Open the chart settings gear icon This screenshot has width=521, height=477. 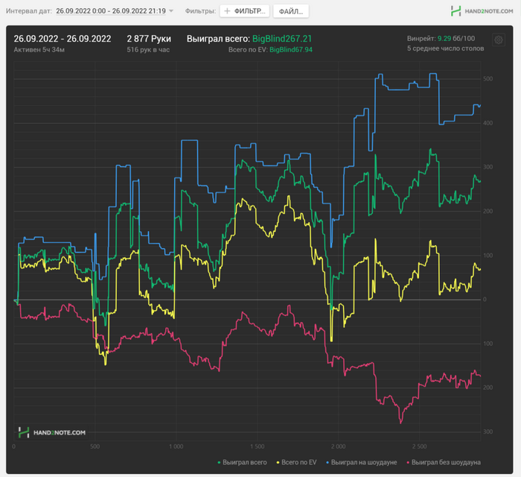pos(499,40)
